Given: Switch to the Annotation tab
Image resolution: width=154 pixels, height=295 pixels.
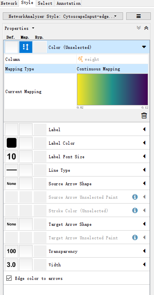Looking at the screenshot, I should point(68,3).
